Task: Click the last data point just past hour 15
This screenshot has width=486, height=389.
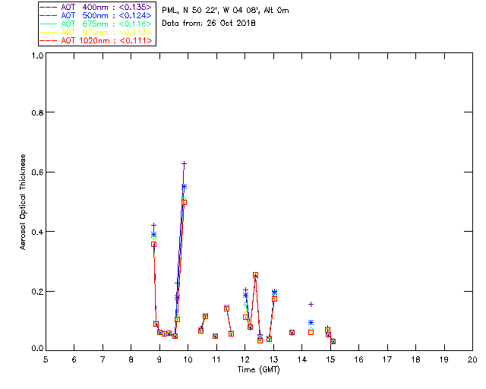Action: [333, 341]
